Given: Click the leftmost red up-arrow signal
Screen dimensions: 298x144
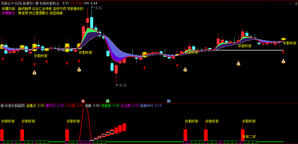Looking at the screenshot, I should (x=3, y=59).
